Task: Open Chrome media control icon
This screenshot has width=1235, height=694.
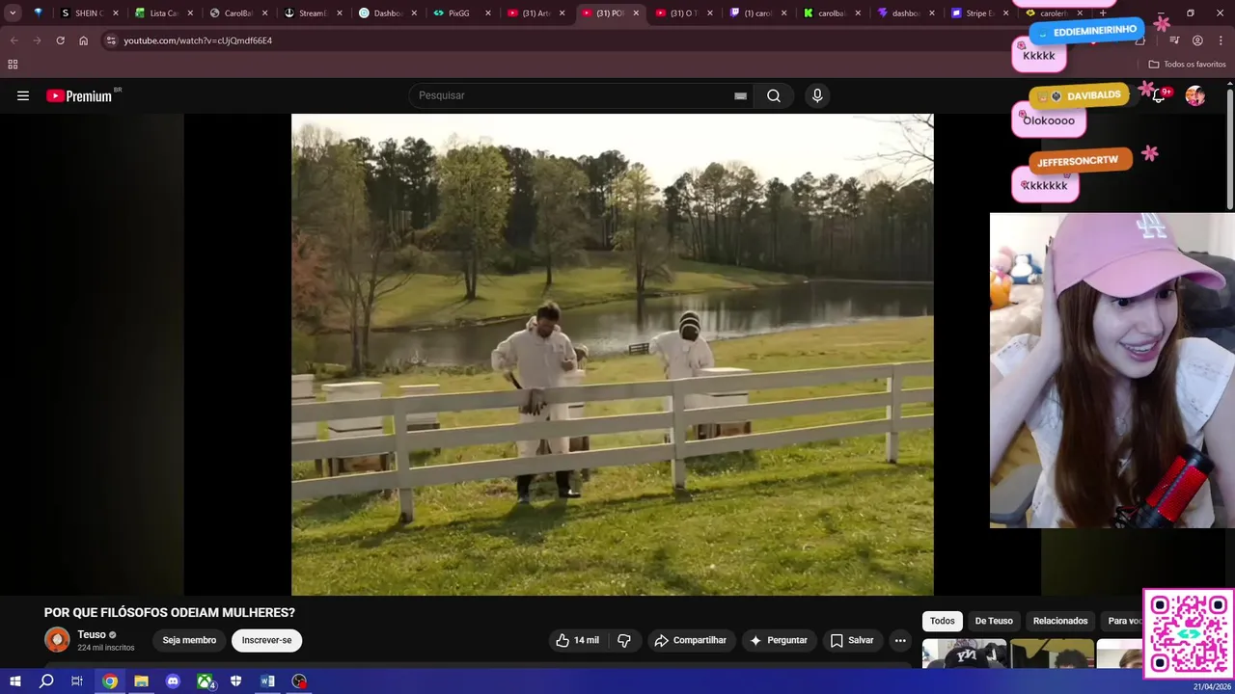Action: coord(1174,40)
